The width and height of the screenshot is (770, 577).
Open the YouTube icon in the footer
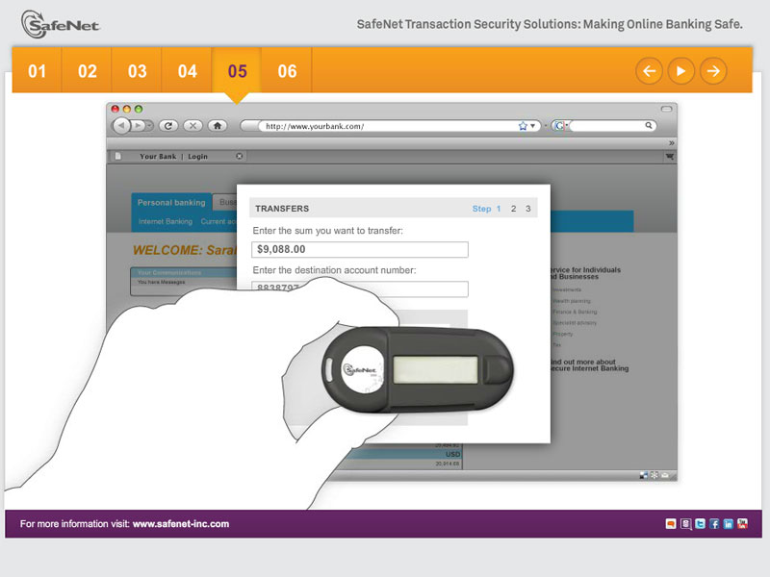coord(742,524)
